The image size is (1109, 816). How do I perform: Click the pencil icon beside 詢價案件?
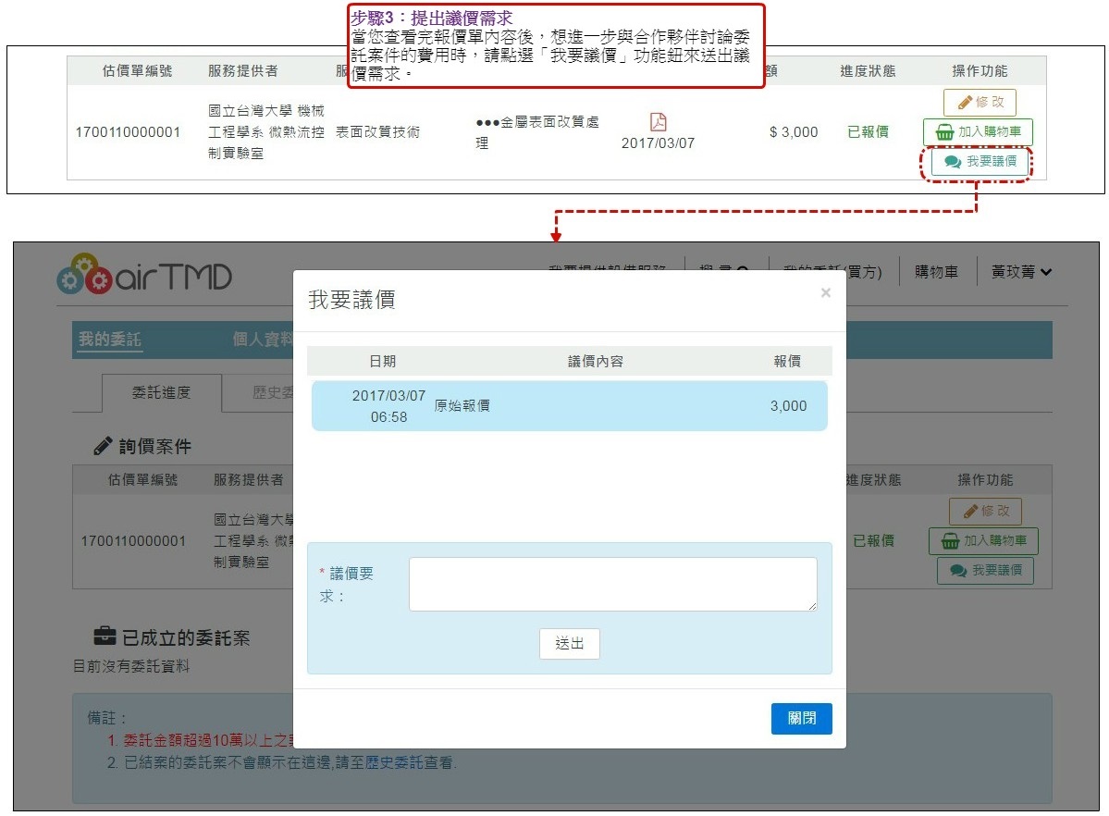(x=103, y=447)
